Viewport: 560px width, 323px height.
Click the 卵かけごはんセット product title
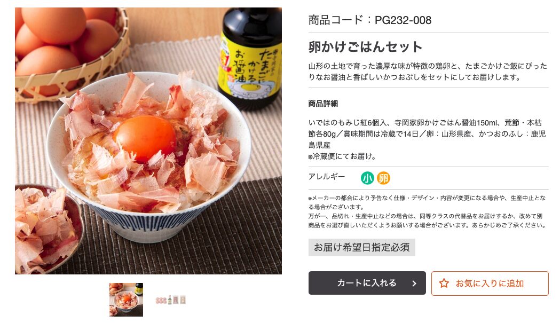(x=365, y=47)
